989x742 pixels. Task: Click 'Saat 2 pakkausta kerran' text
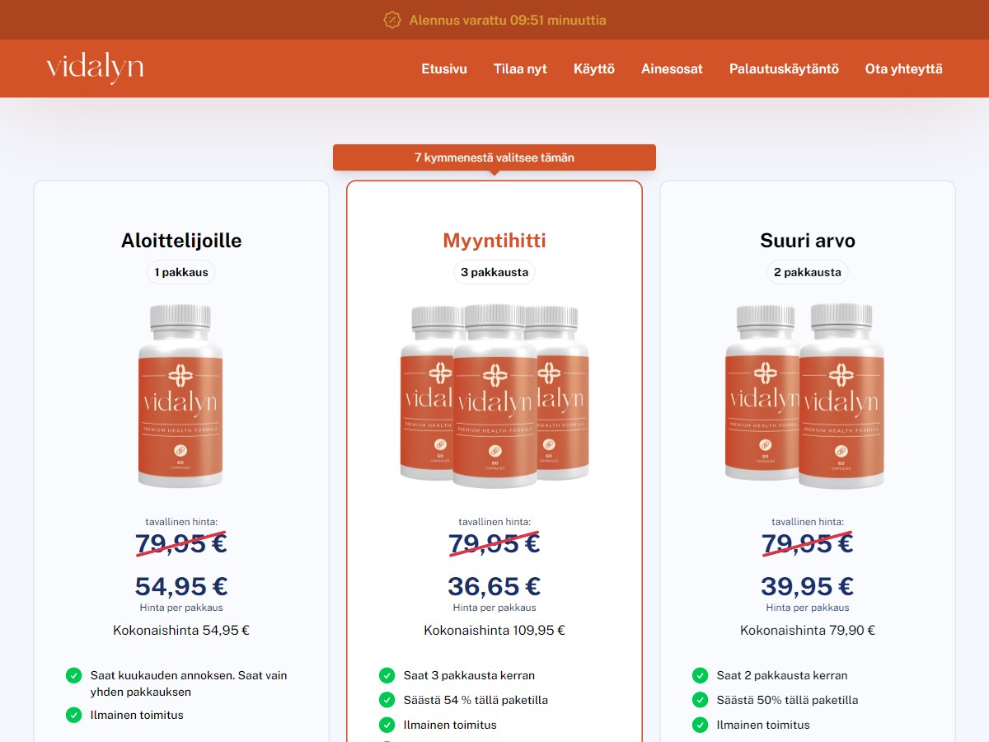(x=782, y=675)
